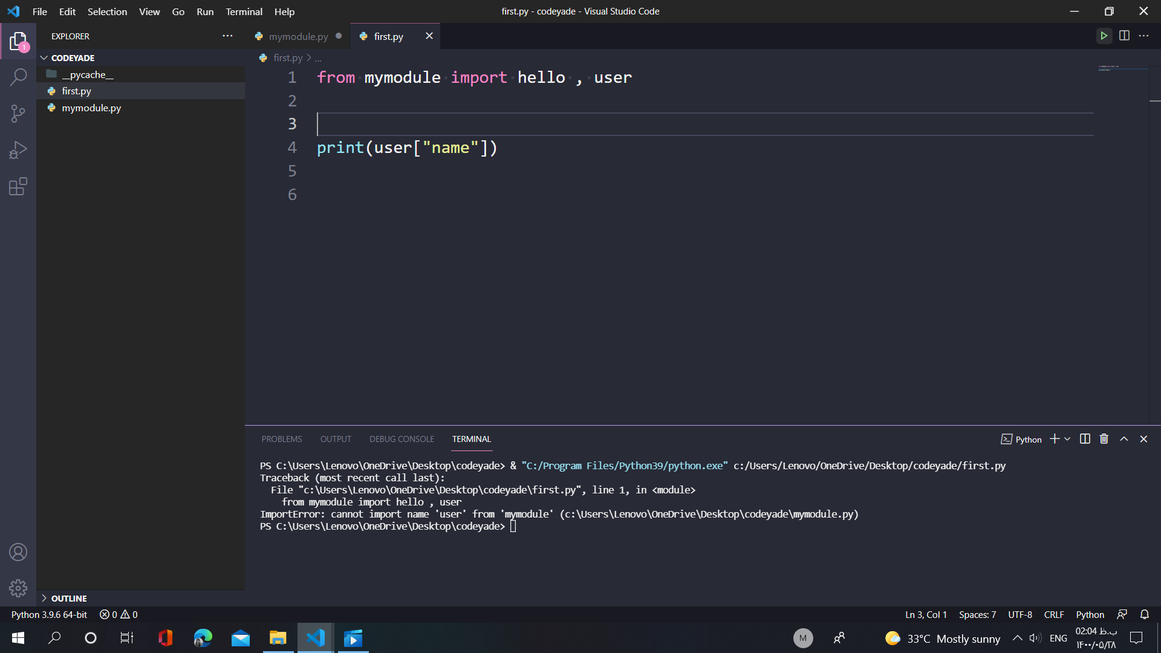Click the feedback icon in status bar
Screen dimensions: 1161x653
[1122, 614]
